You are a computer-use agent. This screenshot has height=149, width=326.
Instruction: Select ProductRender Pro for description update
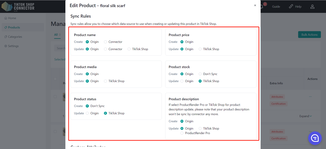[x=182, y=133]
